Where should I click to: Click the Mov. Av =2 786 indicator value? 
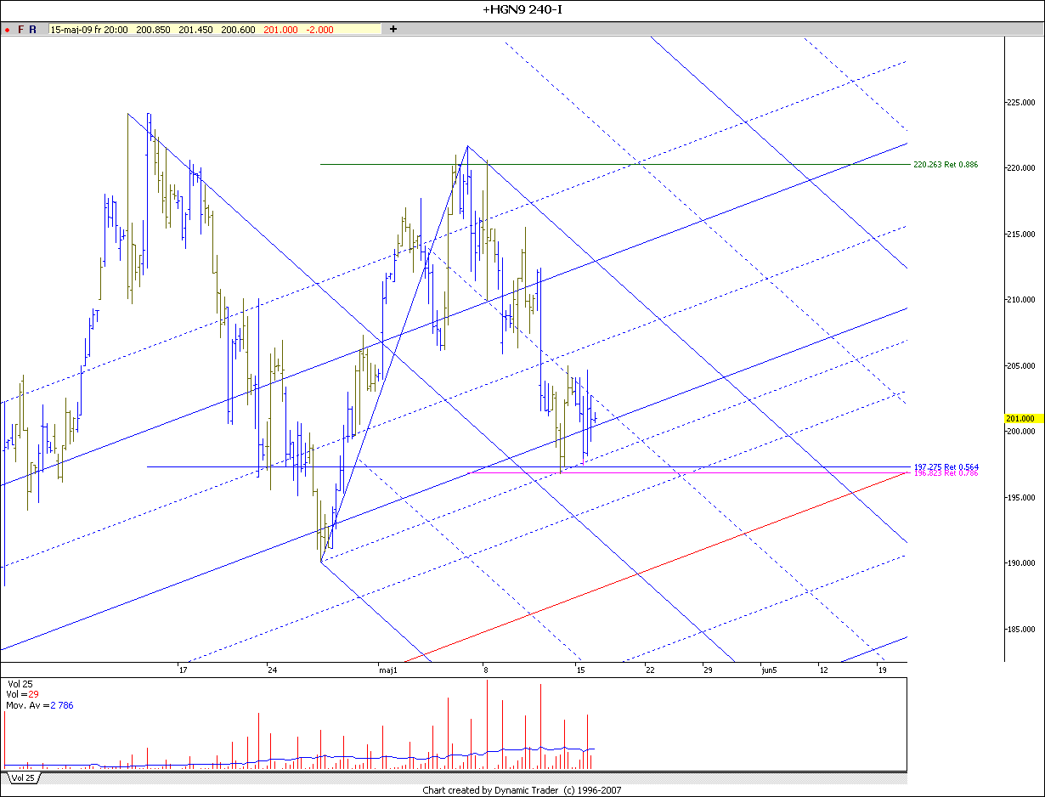tap(40, 705)
